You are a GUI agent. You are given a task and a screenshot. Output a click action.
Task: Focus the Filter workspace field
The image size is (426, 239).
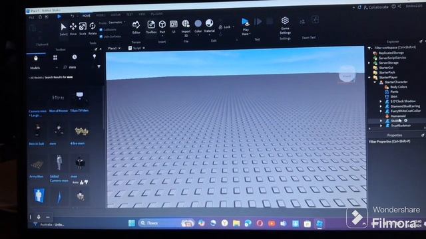click(x=395, y=47)
